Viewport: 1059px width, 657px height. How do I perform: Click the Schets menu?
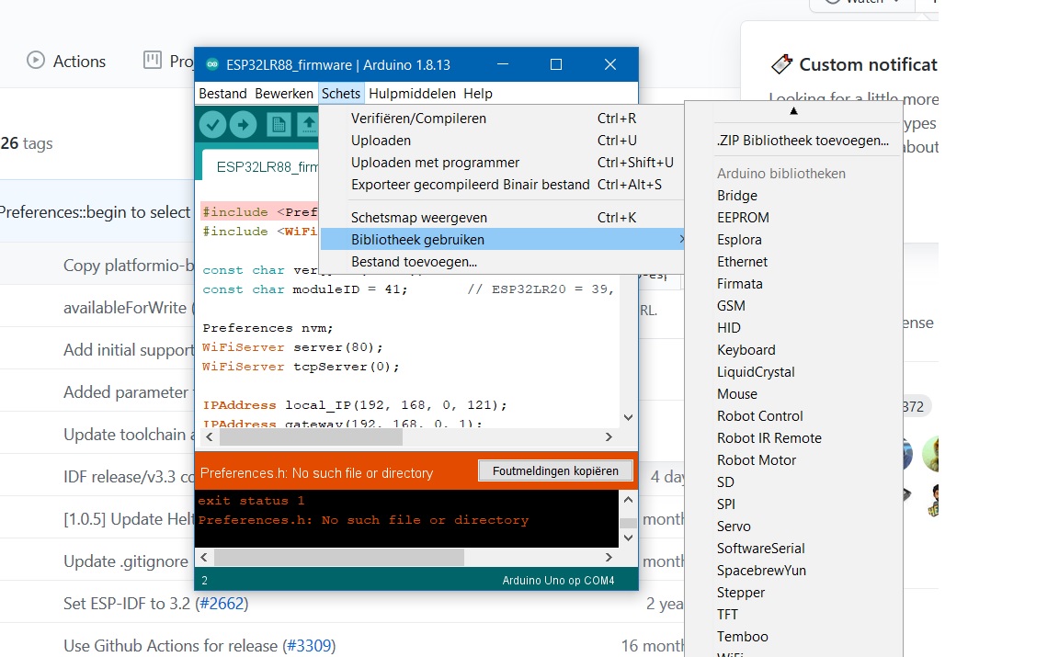point(341,93)
